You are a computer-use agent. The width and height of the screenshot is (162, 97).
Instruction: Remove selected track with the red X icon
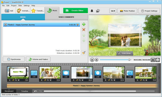click(84, 30)
